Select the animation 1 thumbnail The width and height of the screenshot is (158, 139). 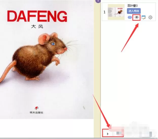pyautogui.click(x=116, y=12)
